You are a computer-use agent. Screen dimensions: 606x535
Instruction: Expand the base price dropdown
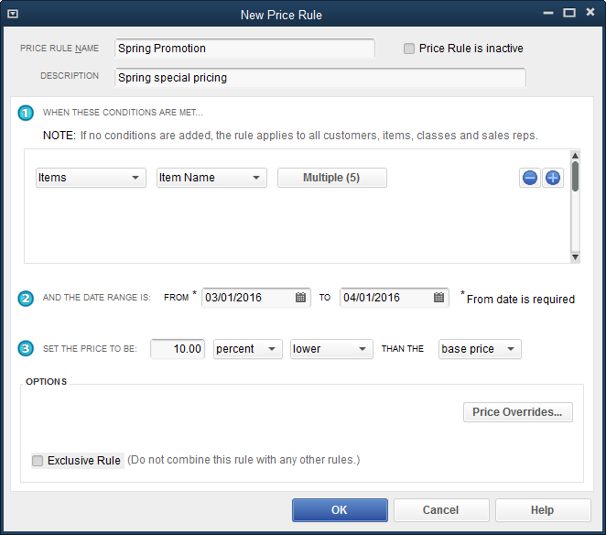(x=480, y=349)
